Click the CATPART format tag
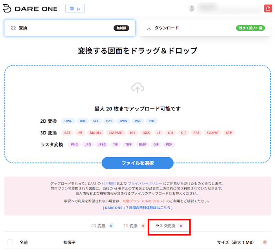 click(x=116, y=133)
